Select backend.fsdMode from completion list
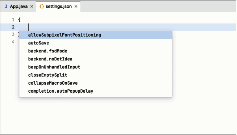 pyautogui.click(x=96, y=51)
